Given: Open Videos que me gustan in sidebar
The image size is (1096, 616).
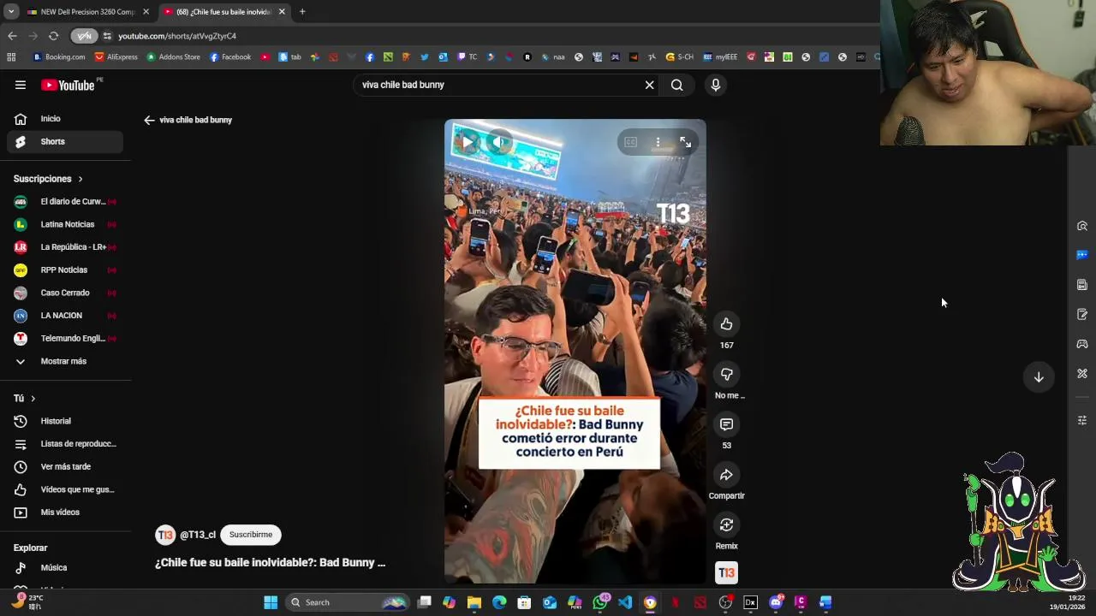Looking at the screenshot, I should pyautogui.click(x=65, y=489).
